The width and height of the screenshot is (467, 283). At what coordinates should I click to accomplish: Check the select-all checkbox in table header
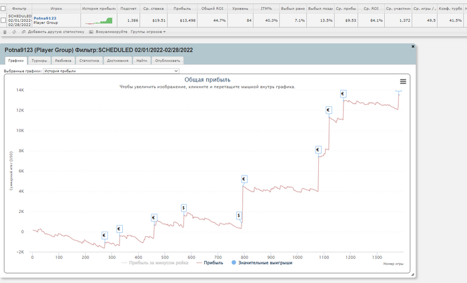point(3,8)
